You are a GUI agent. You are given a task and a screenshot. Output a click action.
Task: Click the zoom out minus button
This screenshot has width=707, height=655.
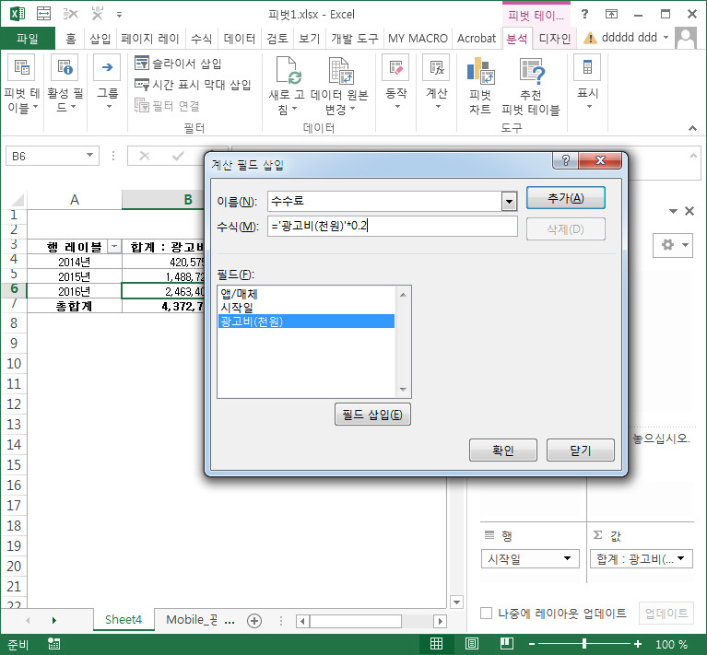(x=532, y=644)
